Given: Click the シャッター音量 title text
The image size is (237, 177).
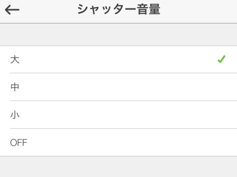Looking at the screenshot, I should tap(118, 9).
